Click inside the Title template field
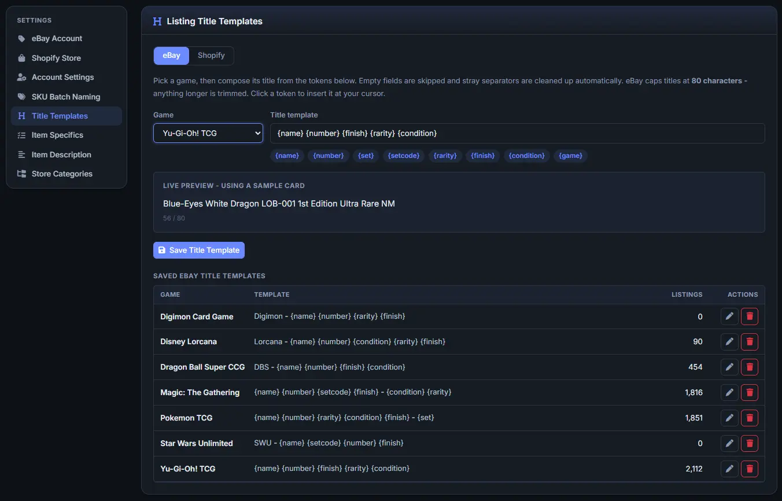This screenshot has height=501, width=782. point(518,133)
